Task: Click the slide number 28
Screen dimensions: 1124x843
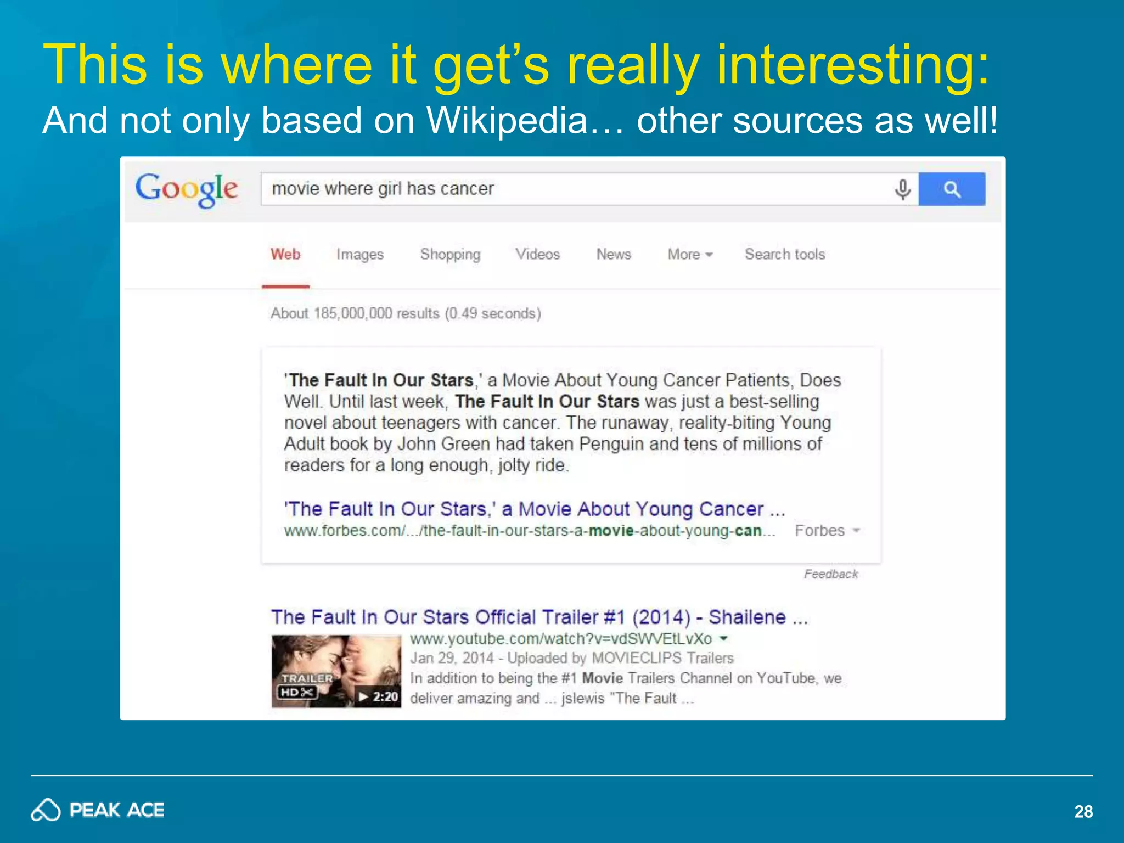Action: (x=1083, y=811)
